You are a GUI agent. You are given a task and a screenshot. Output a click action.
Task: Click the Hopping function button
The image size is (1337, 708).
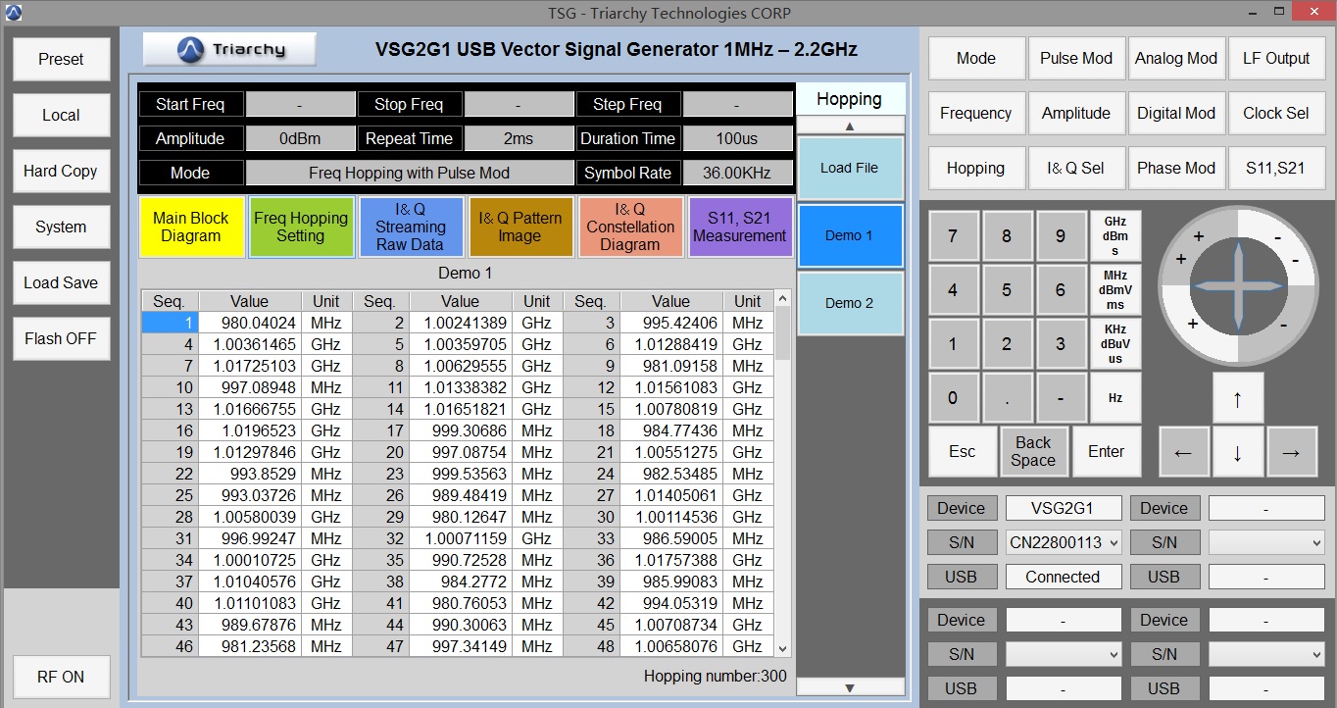[976, 168]
